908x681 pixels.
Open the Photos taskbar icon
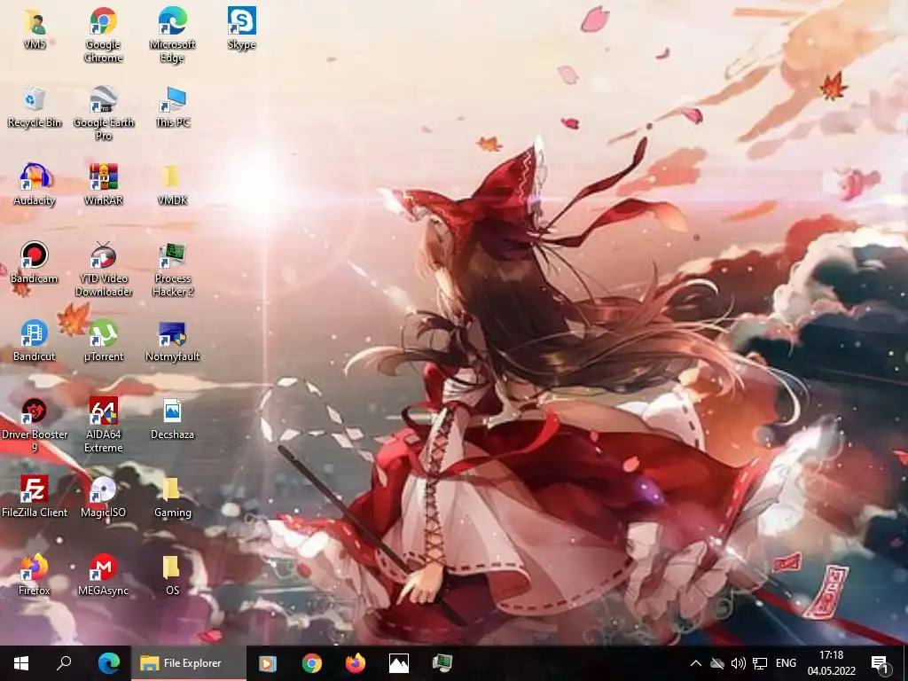coord(398,663)
